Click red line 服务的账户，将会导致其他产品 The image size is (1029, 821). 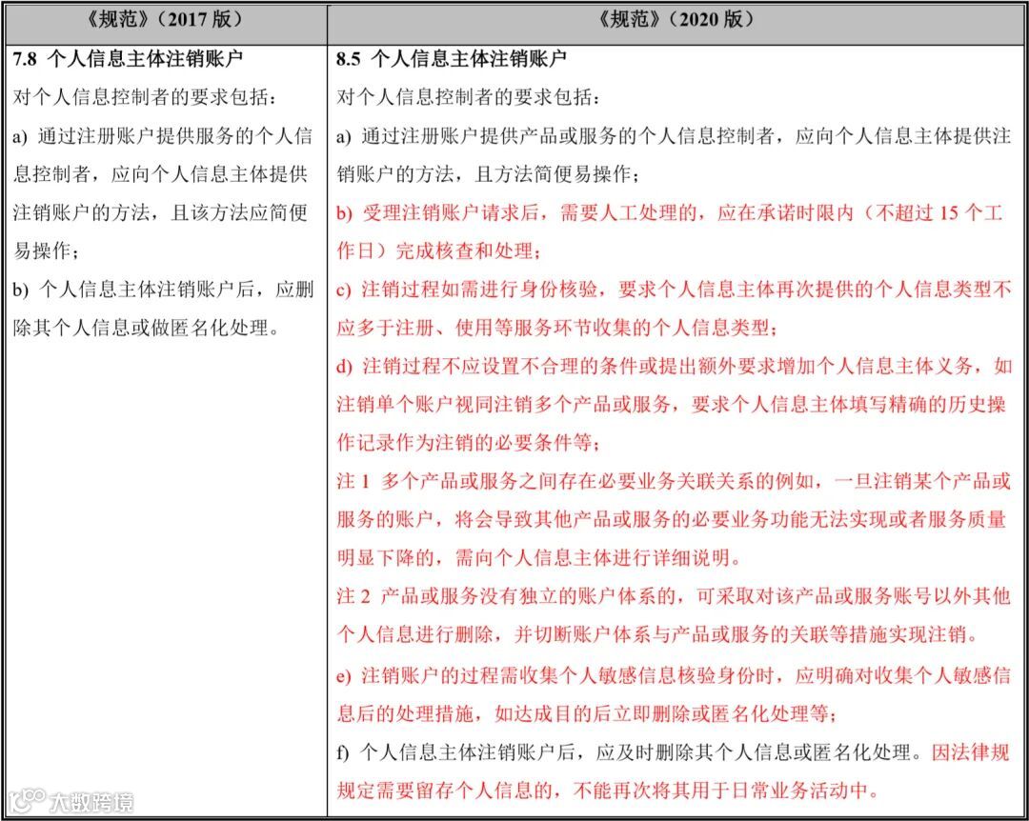pyautogui.click(x=671, y=518)
